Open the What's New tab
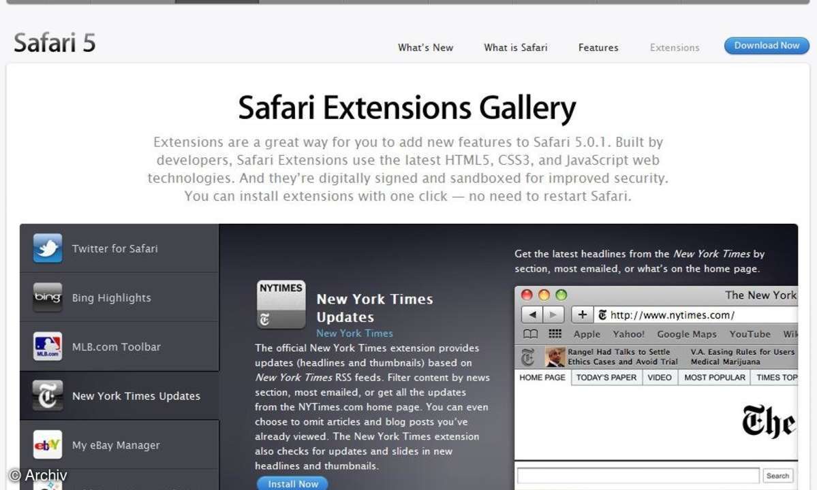Image resolution: width=817 pixels, height=490 pixels. 426,48
